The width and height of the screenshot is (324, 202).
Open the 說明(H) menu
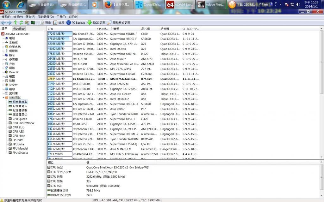point(73,17)
